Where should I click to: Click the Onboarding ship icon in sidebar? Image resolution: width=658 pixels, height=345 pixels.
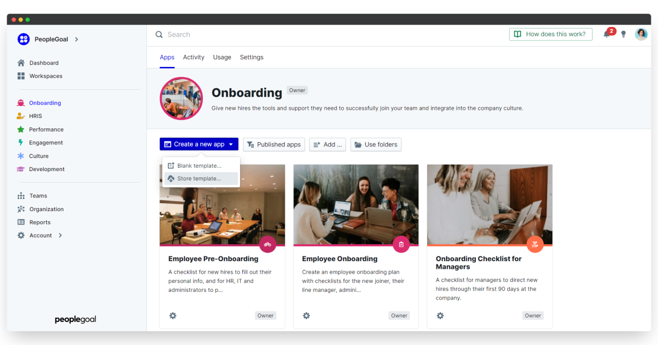21,103
